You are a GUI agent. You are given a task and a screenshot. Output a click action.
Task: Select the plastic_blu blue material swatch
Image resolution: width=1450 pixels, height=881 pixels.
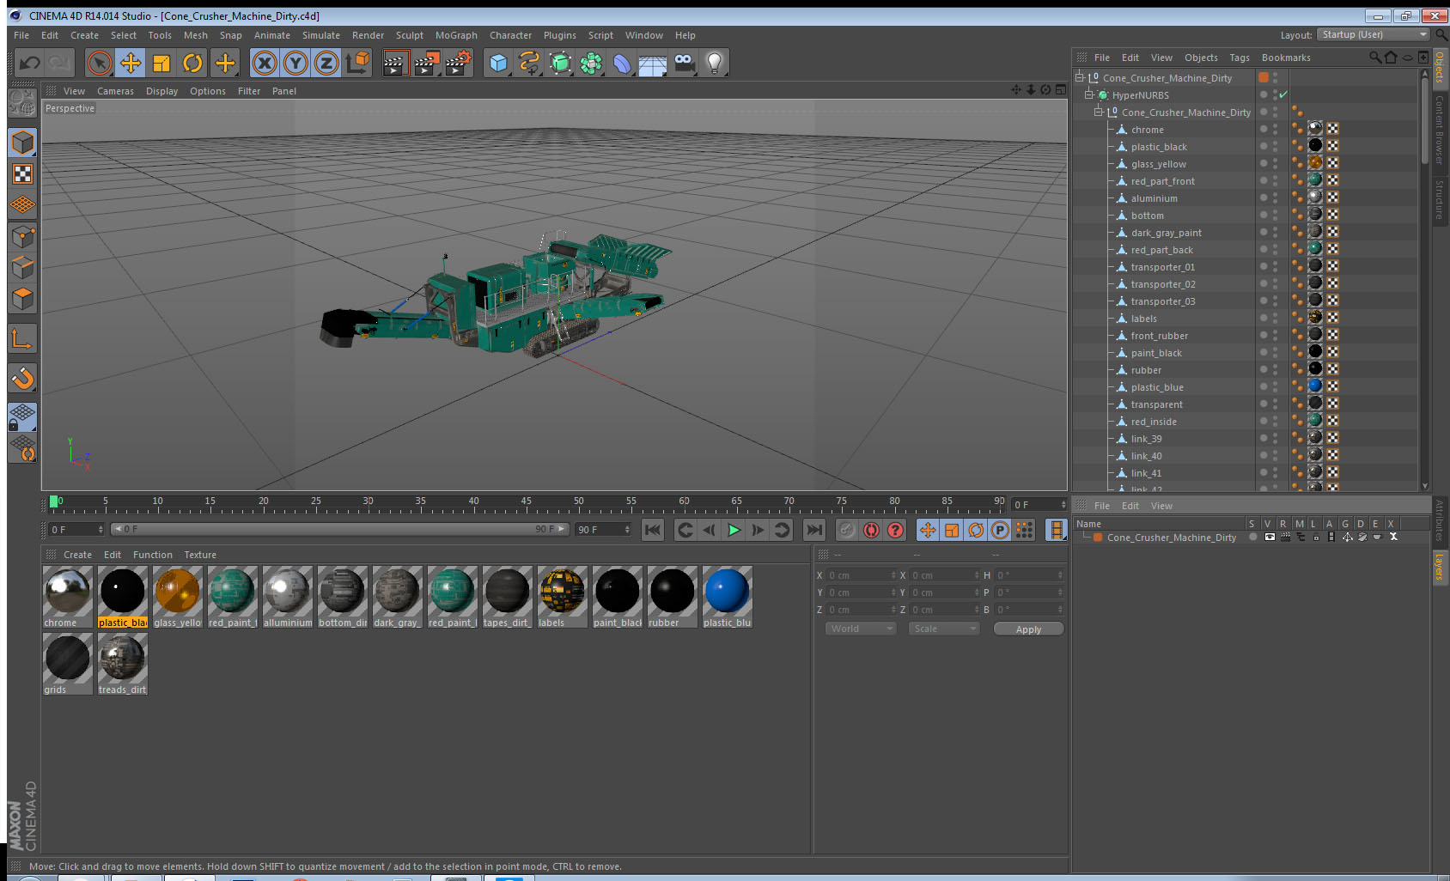point(727,597)
